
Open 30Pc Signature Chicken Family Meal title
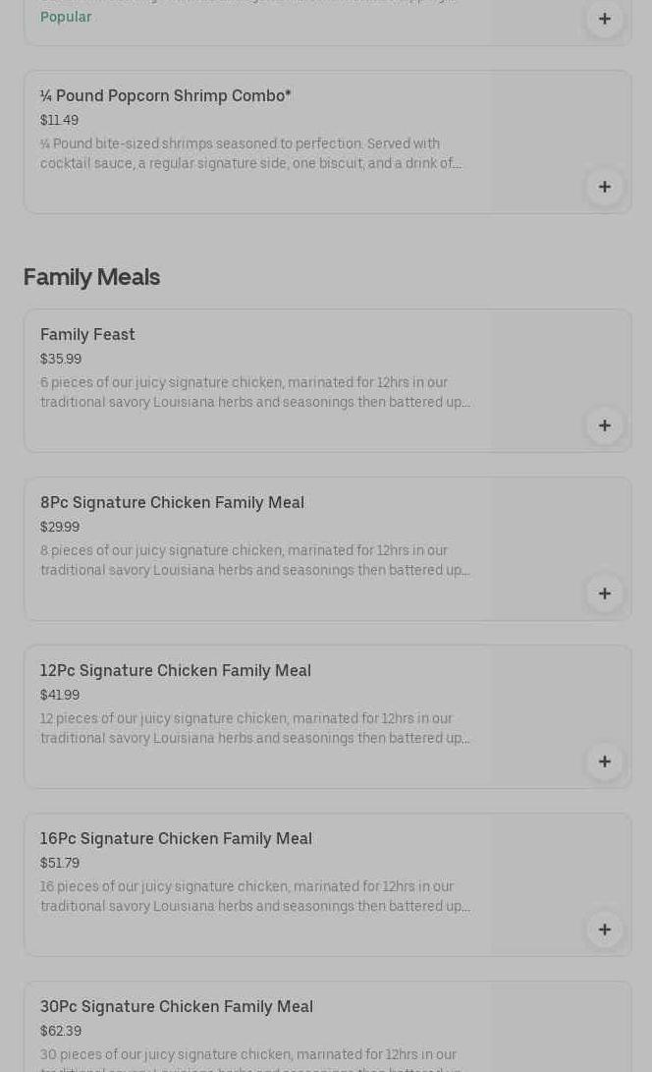coord(176,1006)
